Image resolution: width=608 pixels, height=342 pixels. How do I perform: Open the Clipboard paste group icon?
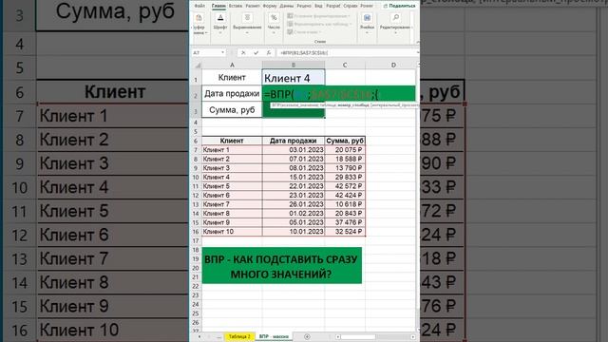(199, 18)
